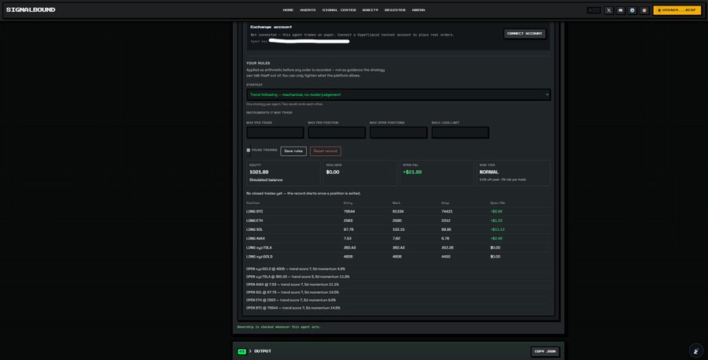The height and width of the screenshot is (360, 708).
Task: Open the Discord icon in the header
Action: click(x=621, y=10)
